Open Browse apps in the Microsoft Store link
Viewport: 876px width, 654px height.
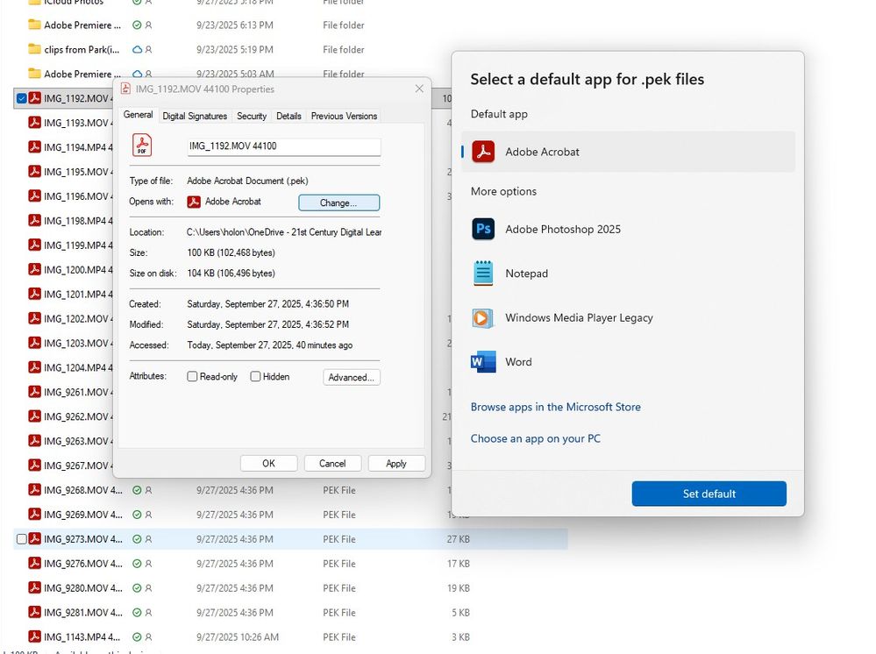(555, 407)
